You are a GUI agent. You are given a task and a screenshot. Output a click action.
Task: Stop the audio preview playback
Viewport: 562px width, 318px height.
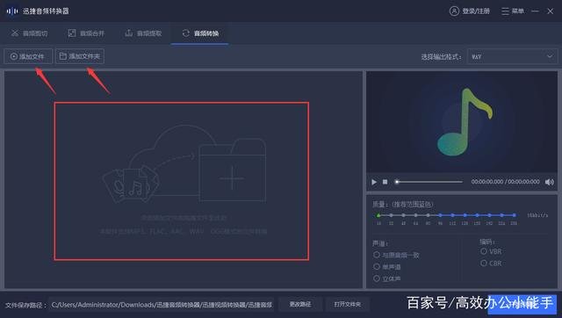point(385,182)
